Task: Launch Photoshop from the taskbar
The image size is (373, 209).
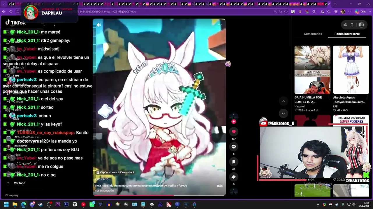Action: click(x=66, y=204)
